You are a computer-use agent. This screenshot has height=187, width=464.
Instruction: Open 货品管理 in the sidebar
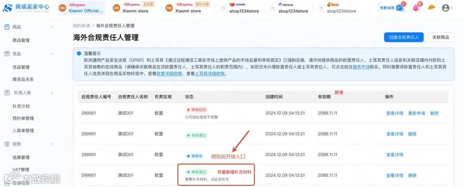pyautogui.click(x=21, y=67)
